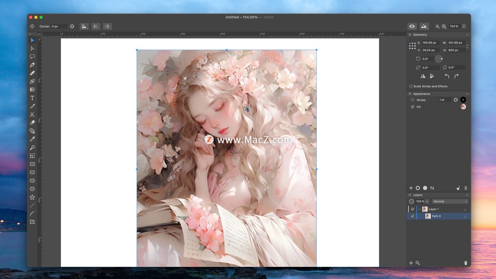This screenshot has height=279, width=496.
Task: Select the Direct Selection tool
Action: 32,48
